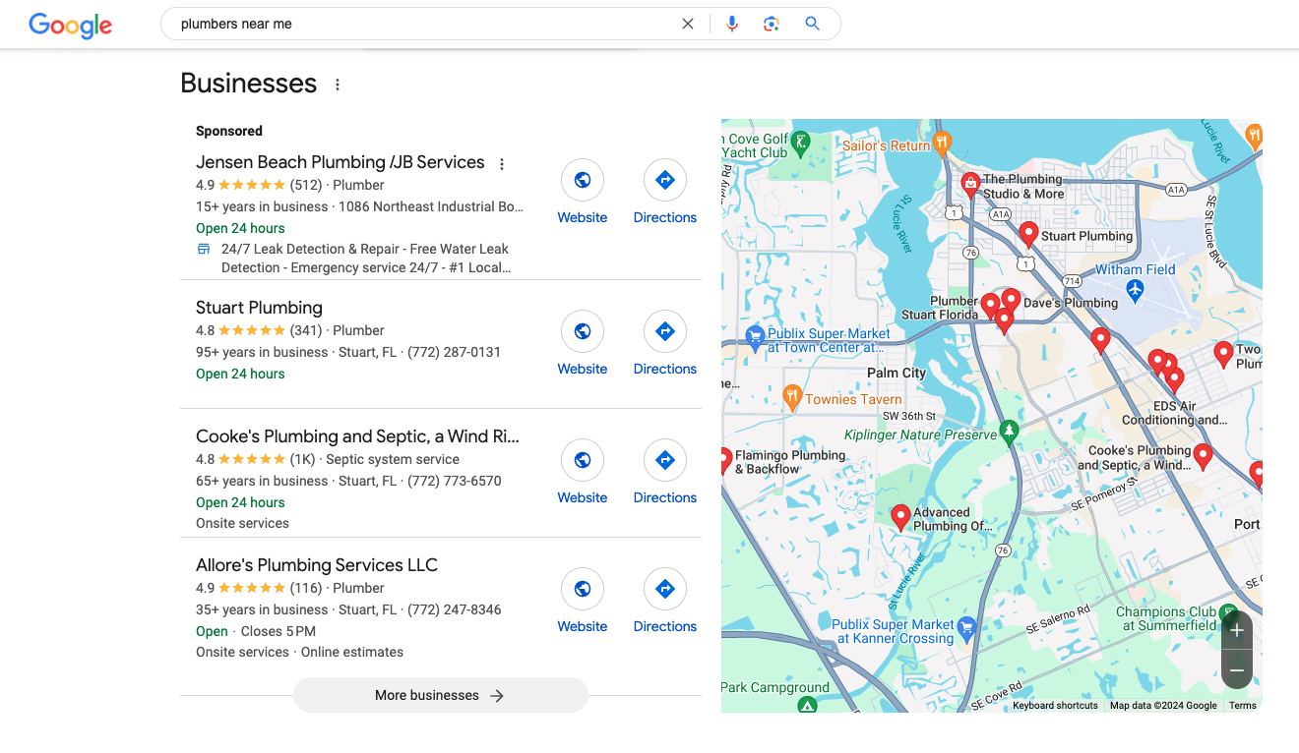Image resolution: width=1299 pixels, height=753 pixels.
Task: Get directions to Cooke's Plumbing and Septic
Action: coord(665,460)
